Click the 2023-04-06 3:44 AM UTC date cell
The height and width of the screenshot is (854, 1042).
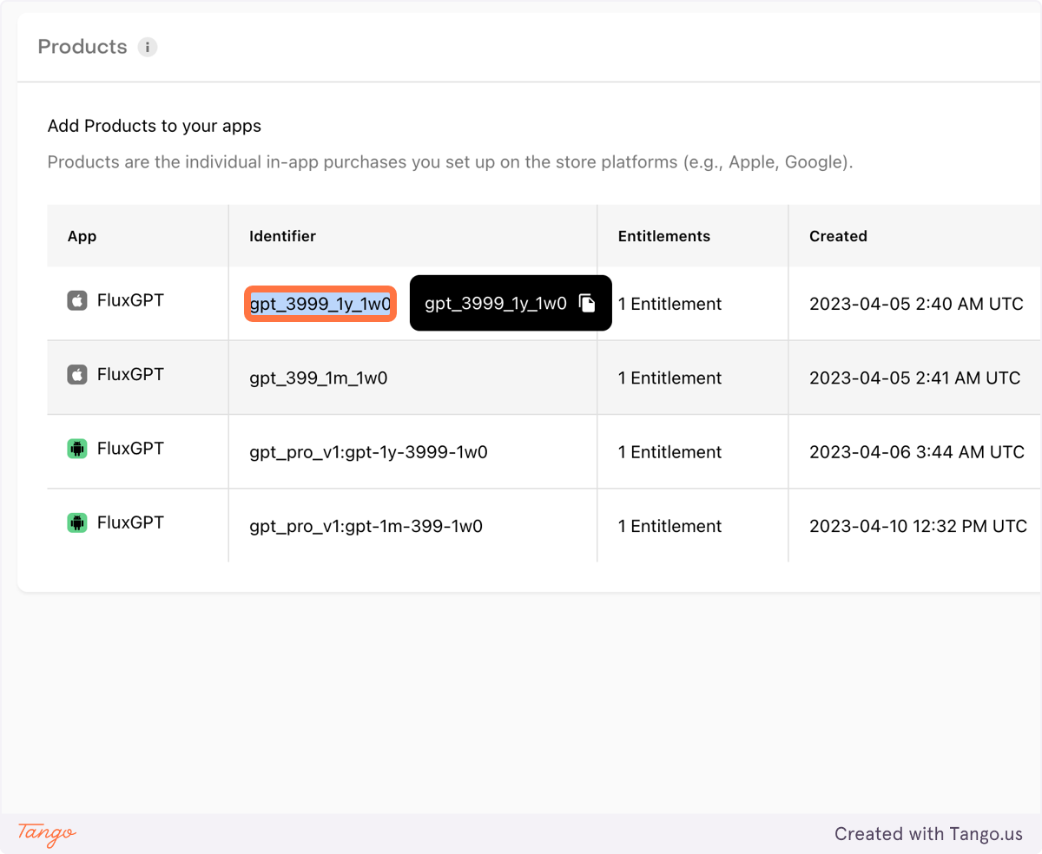[917, 452]
